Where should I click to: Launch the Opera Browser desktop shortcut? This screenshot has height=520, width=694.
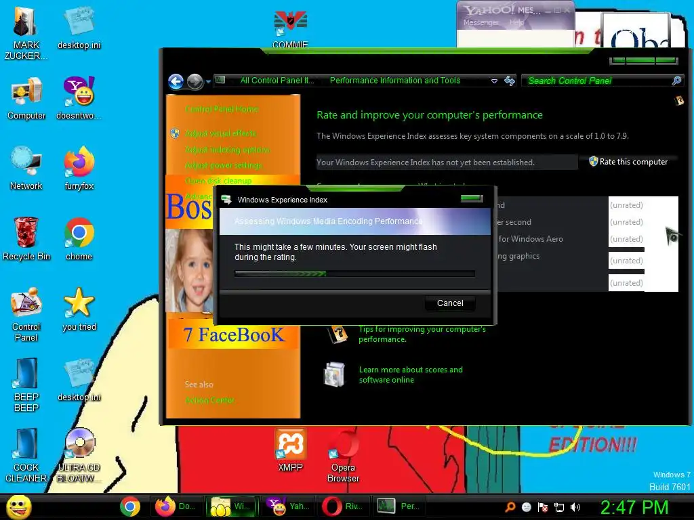pyautogui.click(x=343, y=456)
